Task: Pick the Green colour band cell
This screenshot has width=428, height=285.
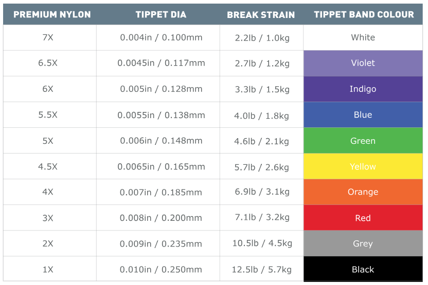Action: click(x=363, y=141)
